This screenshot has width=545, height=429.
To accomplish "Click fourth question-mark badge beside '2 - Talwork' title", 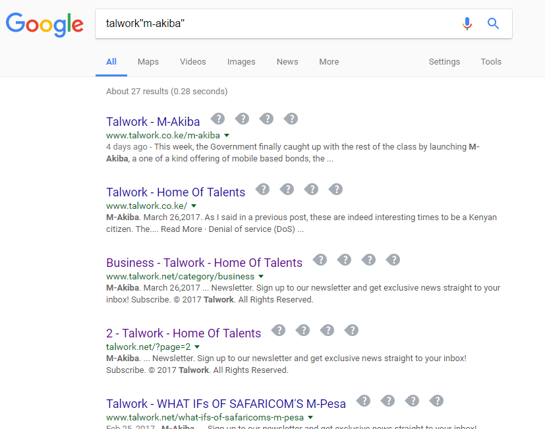I will point(351,331).
